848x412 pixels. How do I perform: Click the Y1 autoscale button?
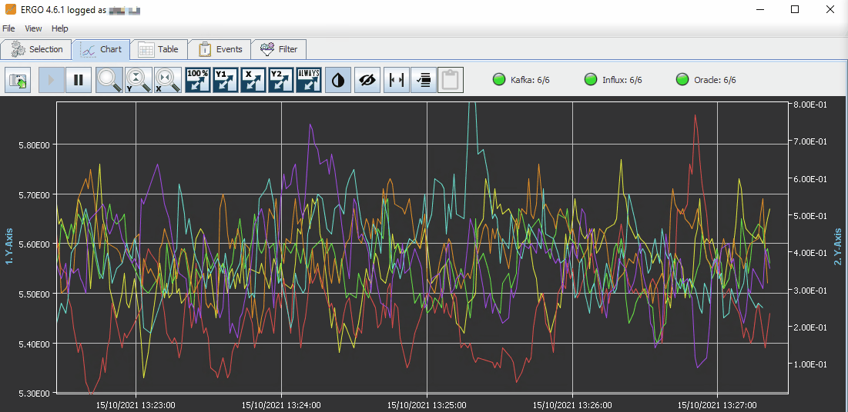(226, 80)
